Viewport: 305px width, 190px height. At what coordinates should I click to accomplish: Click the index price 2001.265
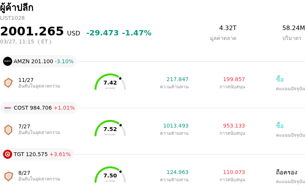[32, 31]
